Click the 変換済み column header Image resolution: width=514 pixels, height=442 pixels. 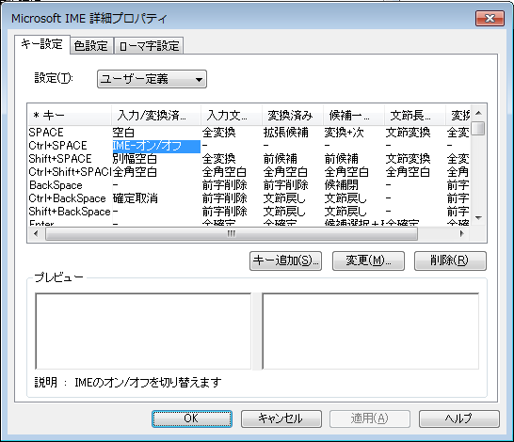click(293, 116)
